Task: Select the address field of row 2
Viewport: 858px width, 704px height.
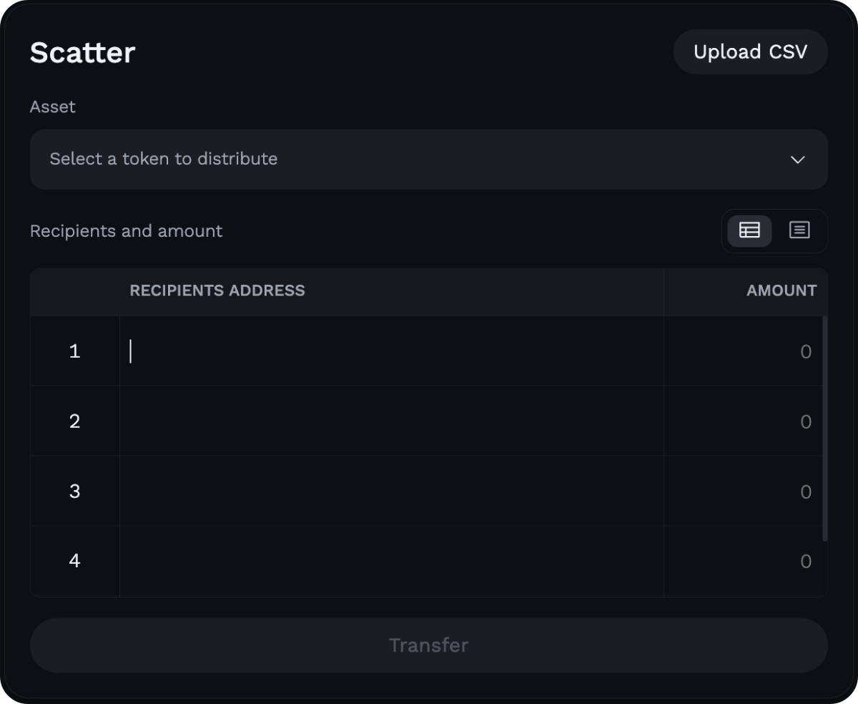Action: [392, 421]
